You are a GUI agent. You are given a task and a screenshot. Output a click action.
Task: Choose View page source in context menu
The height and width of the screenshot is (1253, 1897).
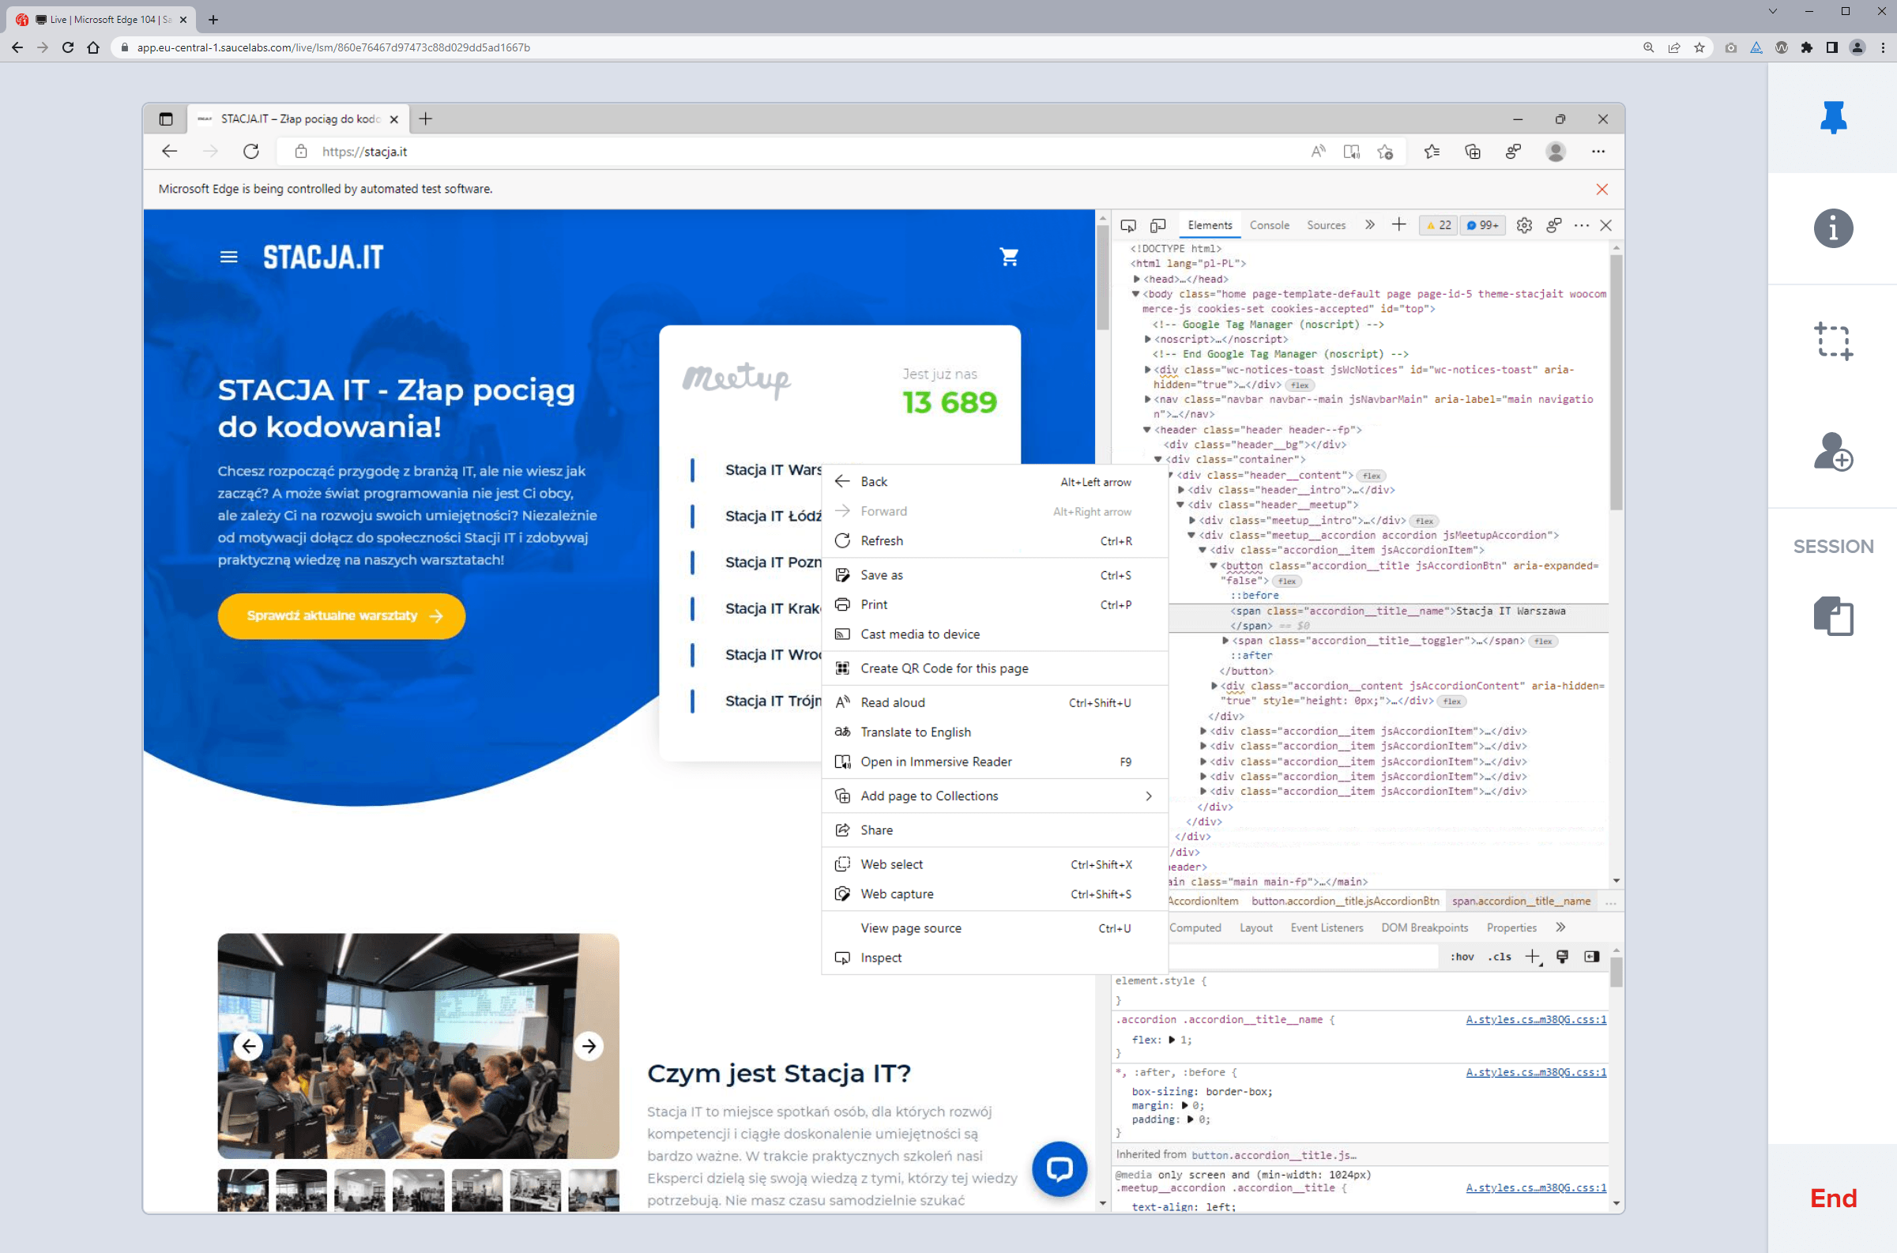(x=994, y=928)
